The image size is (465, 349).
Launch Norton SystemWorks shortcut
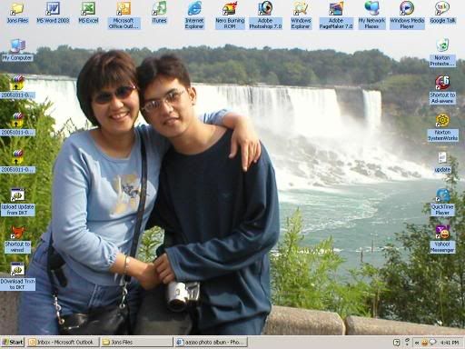(x=442, y=127)
